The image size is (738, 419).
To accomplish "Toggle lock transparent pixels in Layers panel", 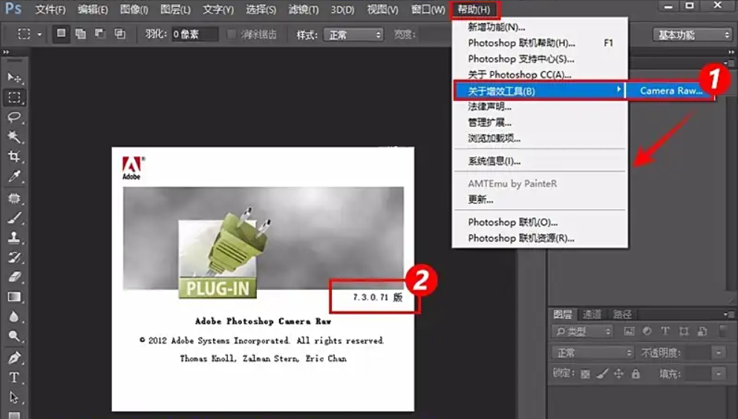I will [x=585, y=375].
